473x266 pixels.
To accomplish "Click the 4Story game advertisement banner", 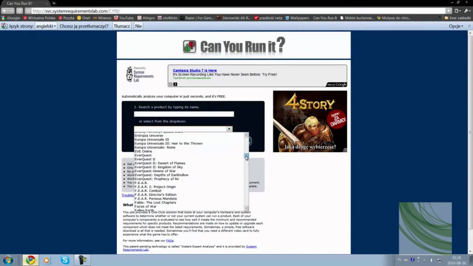I will (310, 121).
